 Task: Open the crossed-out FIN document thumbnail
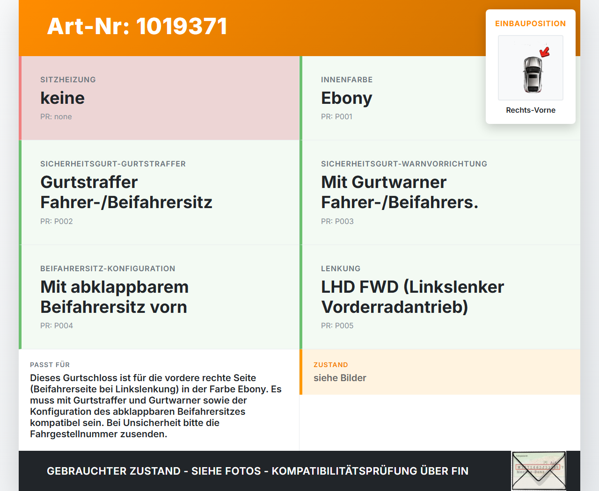[539, 471]
